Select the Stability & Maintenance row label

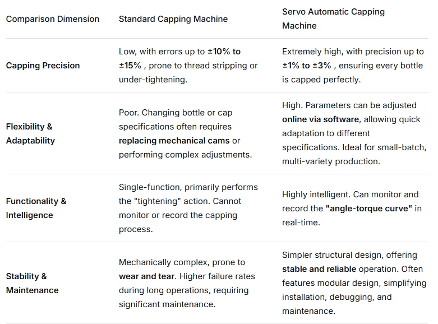click(x=32, y=283)
